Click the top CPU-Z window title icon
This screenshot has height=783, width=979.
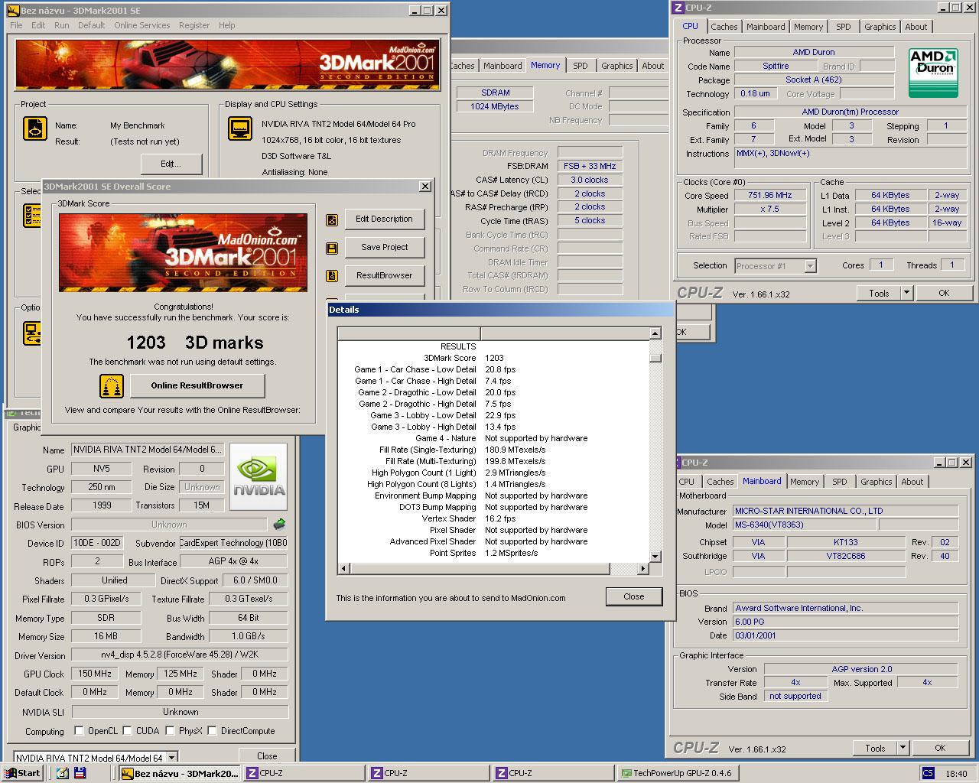(678, 8)
